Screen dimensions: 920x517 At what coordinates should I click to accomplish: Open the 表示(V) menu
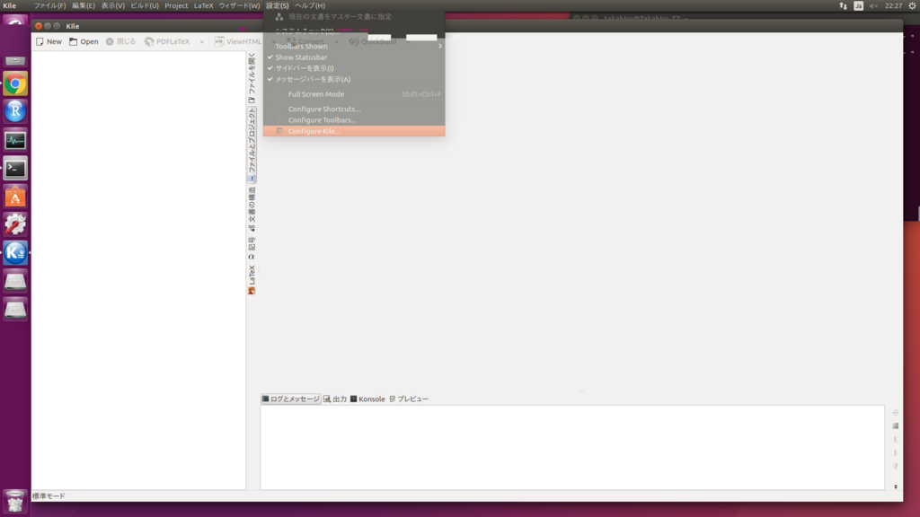[112, 5]
